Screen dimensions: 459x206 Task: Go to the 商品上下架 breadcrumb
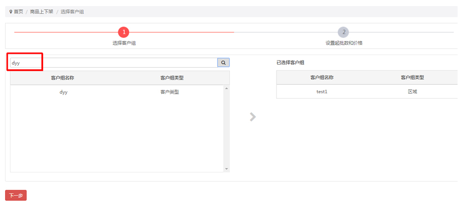click(x=42, y=12)
